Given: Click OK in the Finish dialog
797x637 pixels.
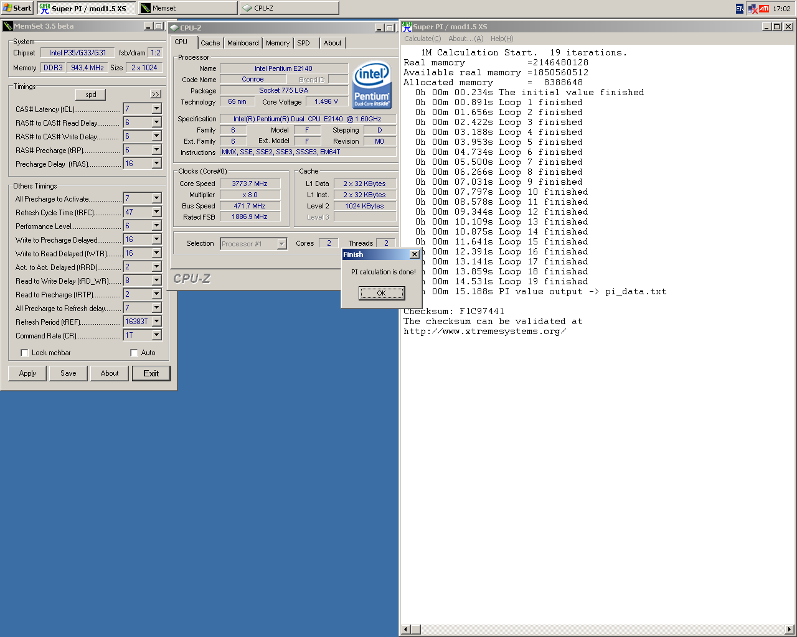Looking at the screenshot, I should click(x=381, y=293).
